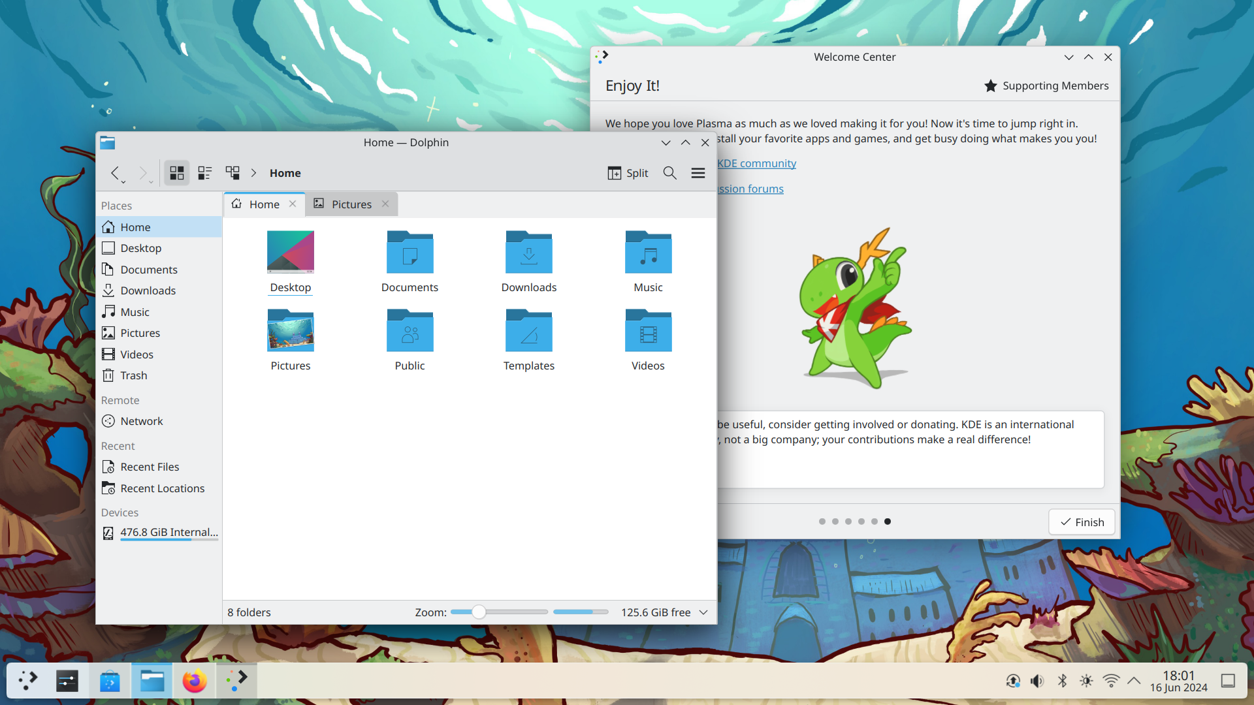
Task: Select the Compact view mode in Dolphin
Action: point(204,173)
